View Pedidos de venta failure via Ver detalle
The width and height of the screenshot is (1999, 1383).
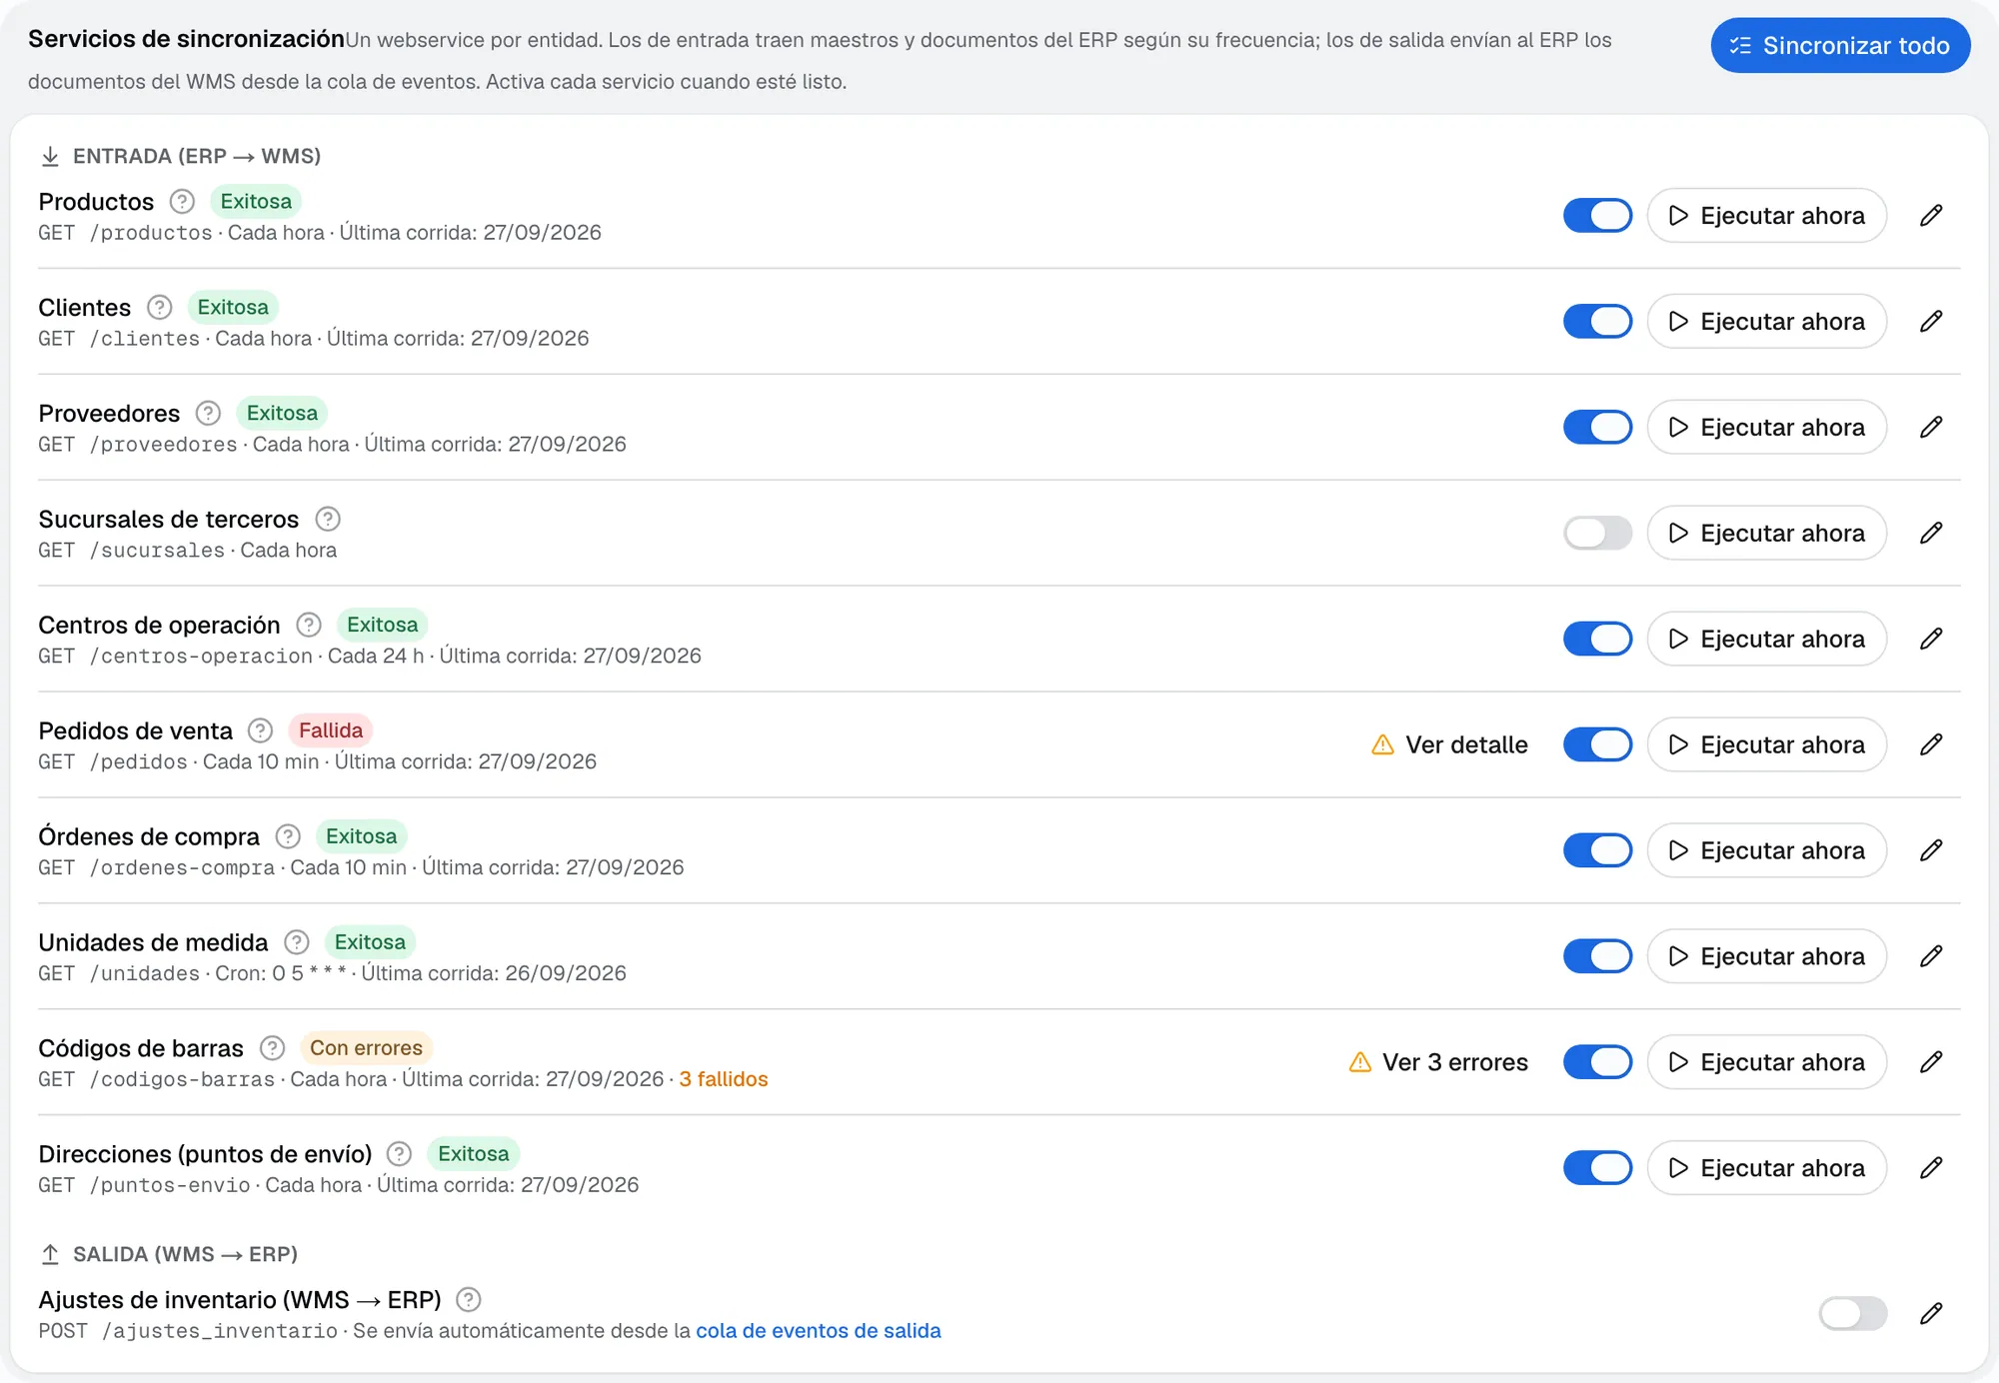pyautogui.click(x=1450, y=745)
